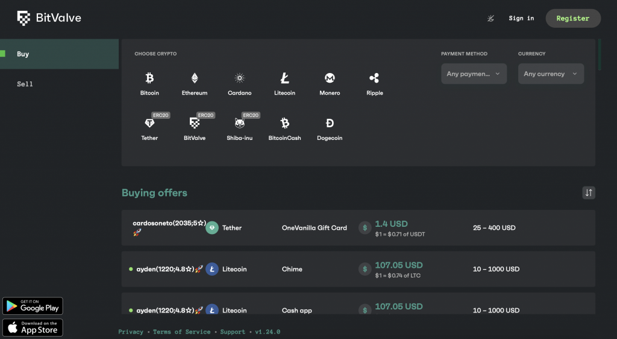Click the BitValve logo icon
This screenshot has height=339, width=617.
(23, 18)
